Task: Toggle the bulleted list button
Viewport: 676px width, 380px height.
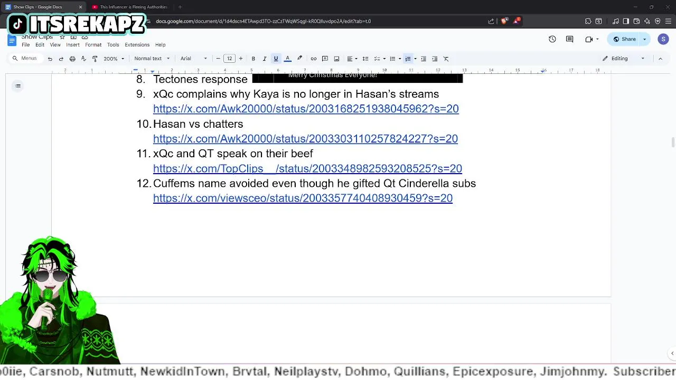Action: [x=392, y=59]
